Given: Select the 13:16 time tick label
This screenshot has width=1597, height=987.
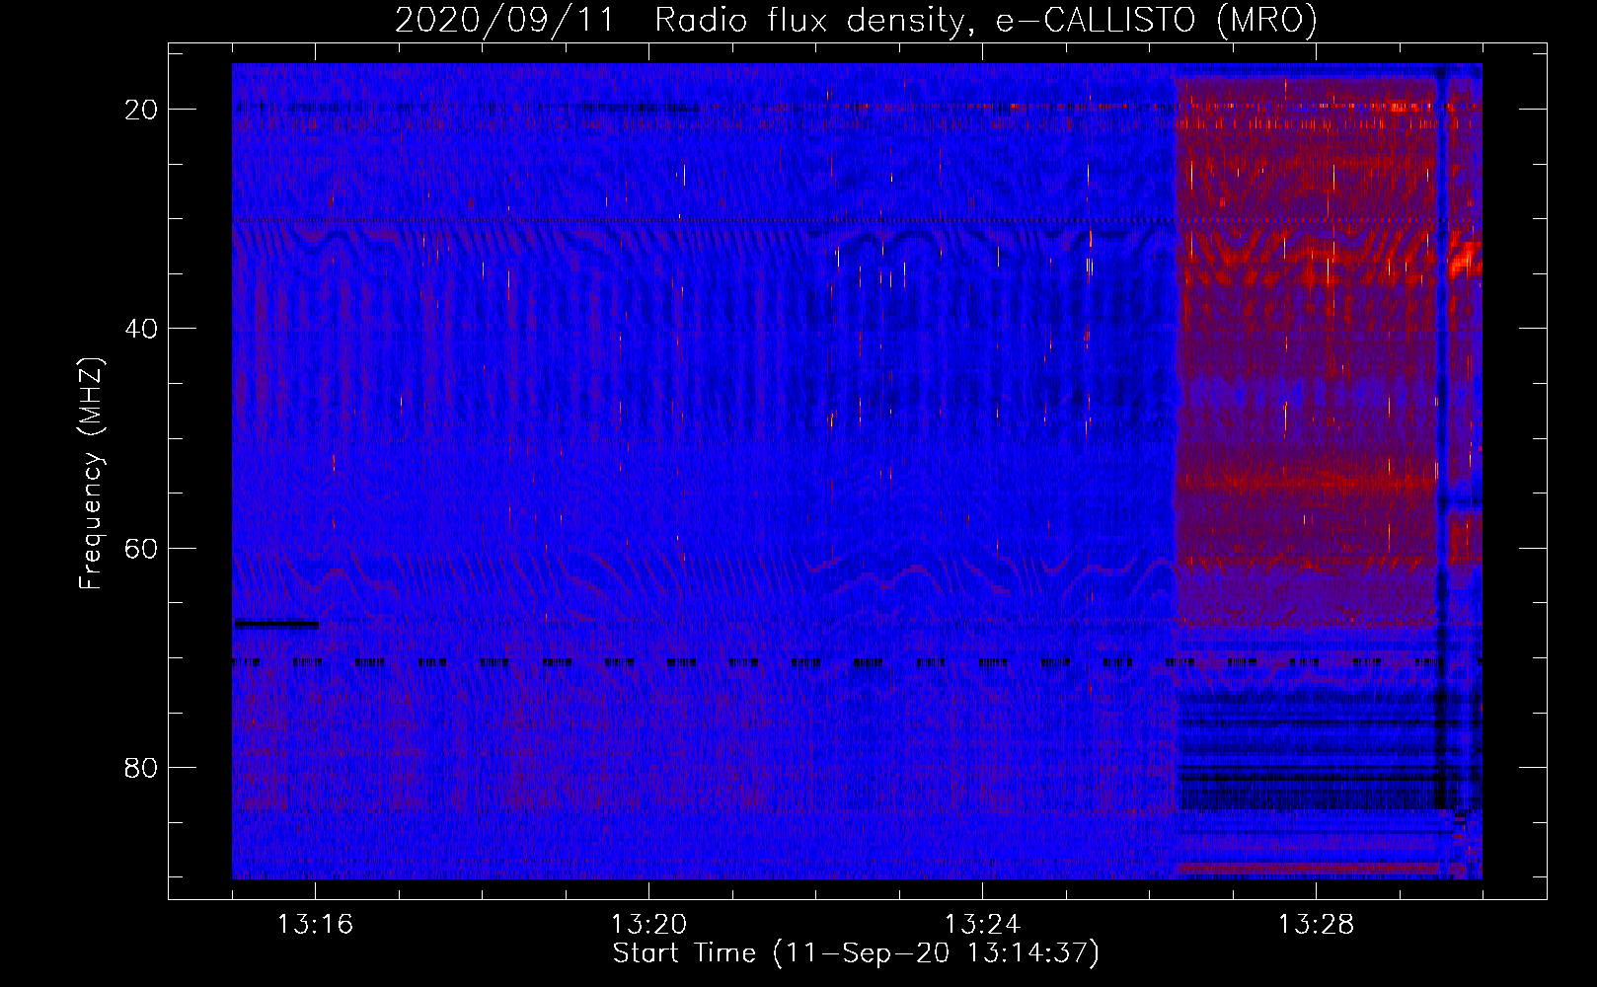Looking at the screenshot, I should 315,925.
